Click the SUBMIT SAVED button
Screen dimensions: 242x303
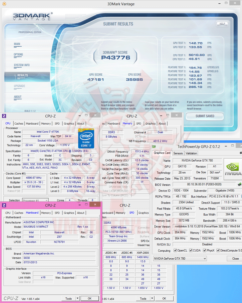(x=205, y=116)
